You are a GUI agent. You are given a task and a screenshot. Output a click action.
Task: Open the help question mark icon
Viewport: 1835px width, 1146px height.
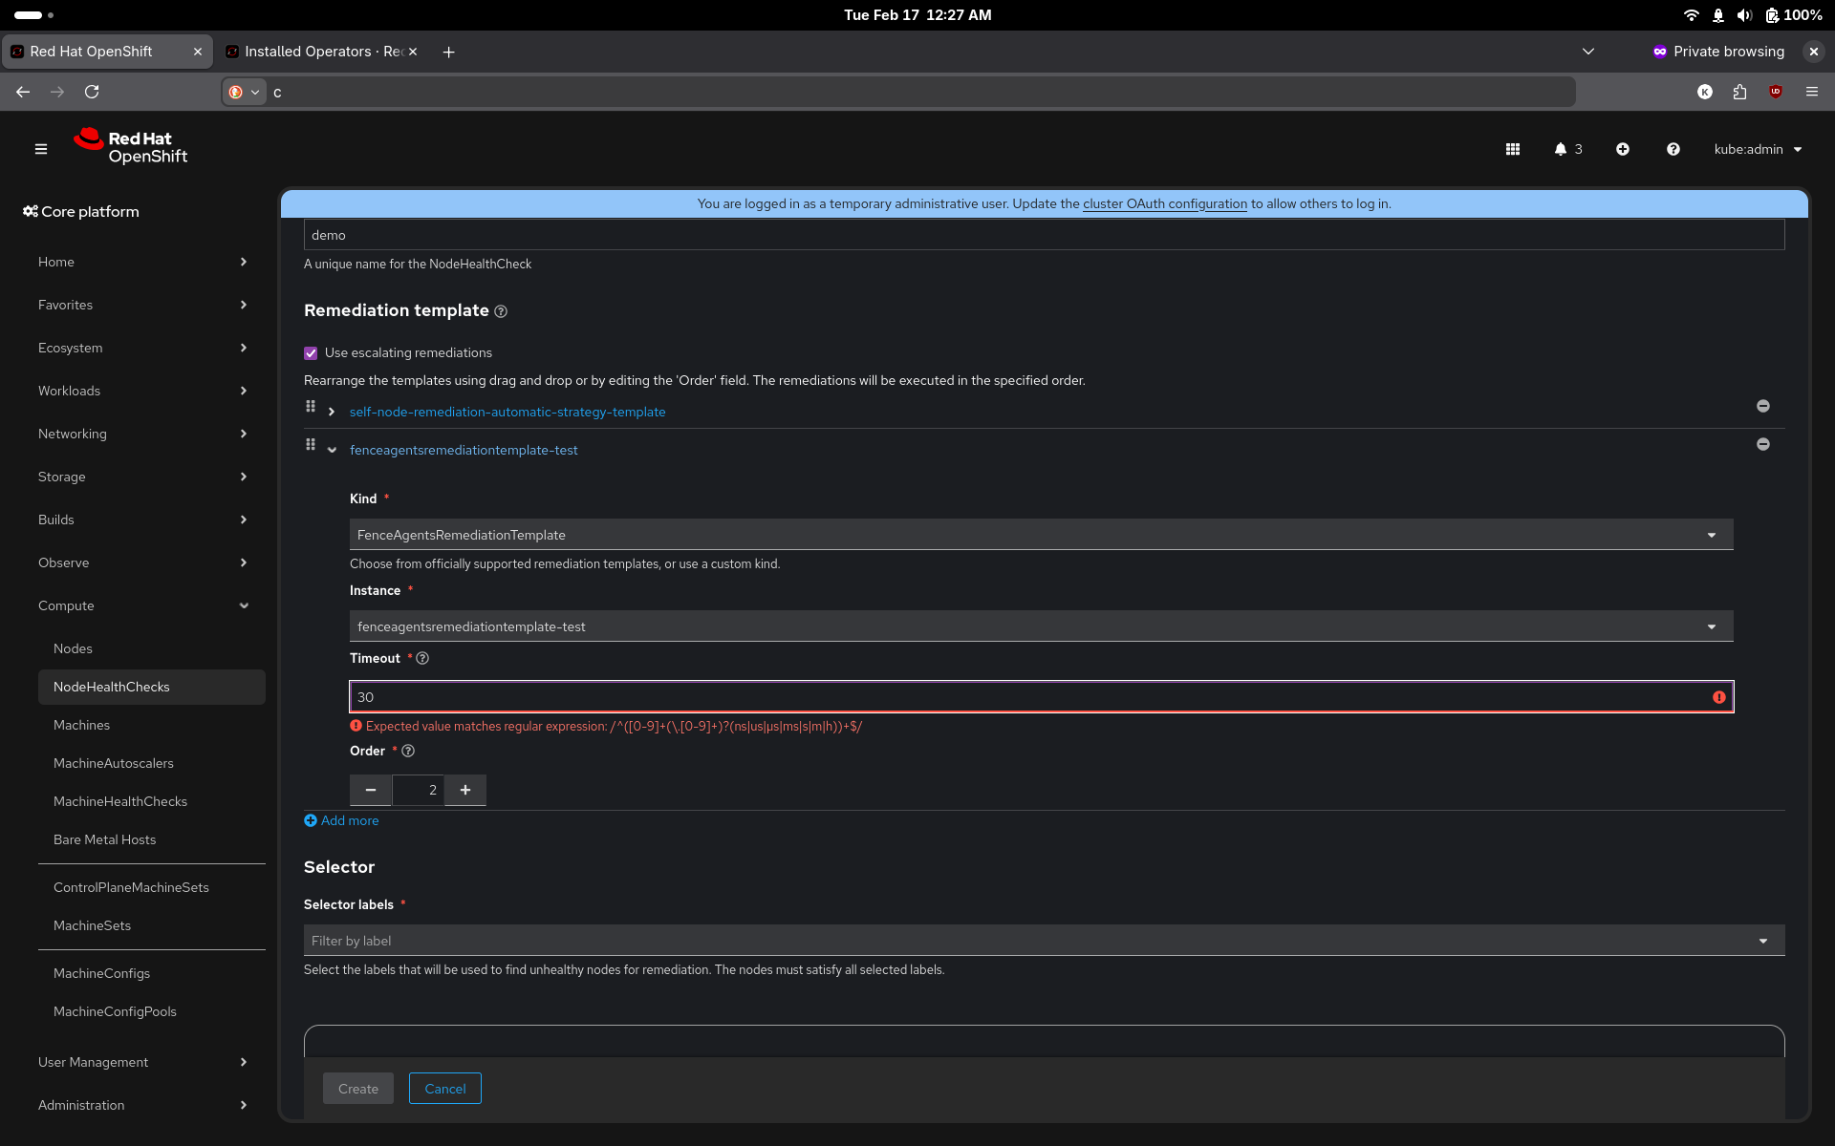1673,149
